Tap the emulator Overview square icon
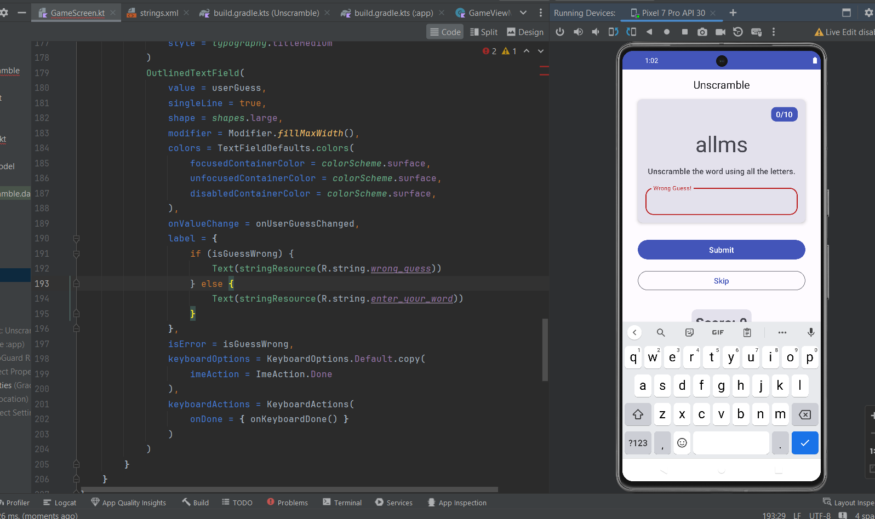The image size is (875, 519). tap(685, 32)
